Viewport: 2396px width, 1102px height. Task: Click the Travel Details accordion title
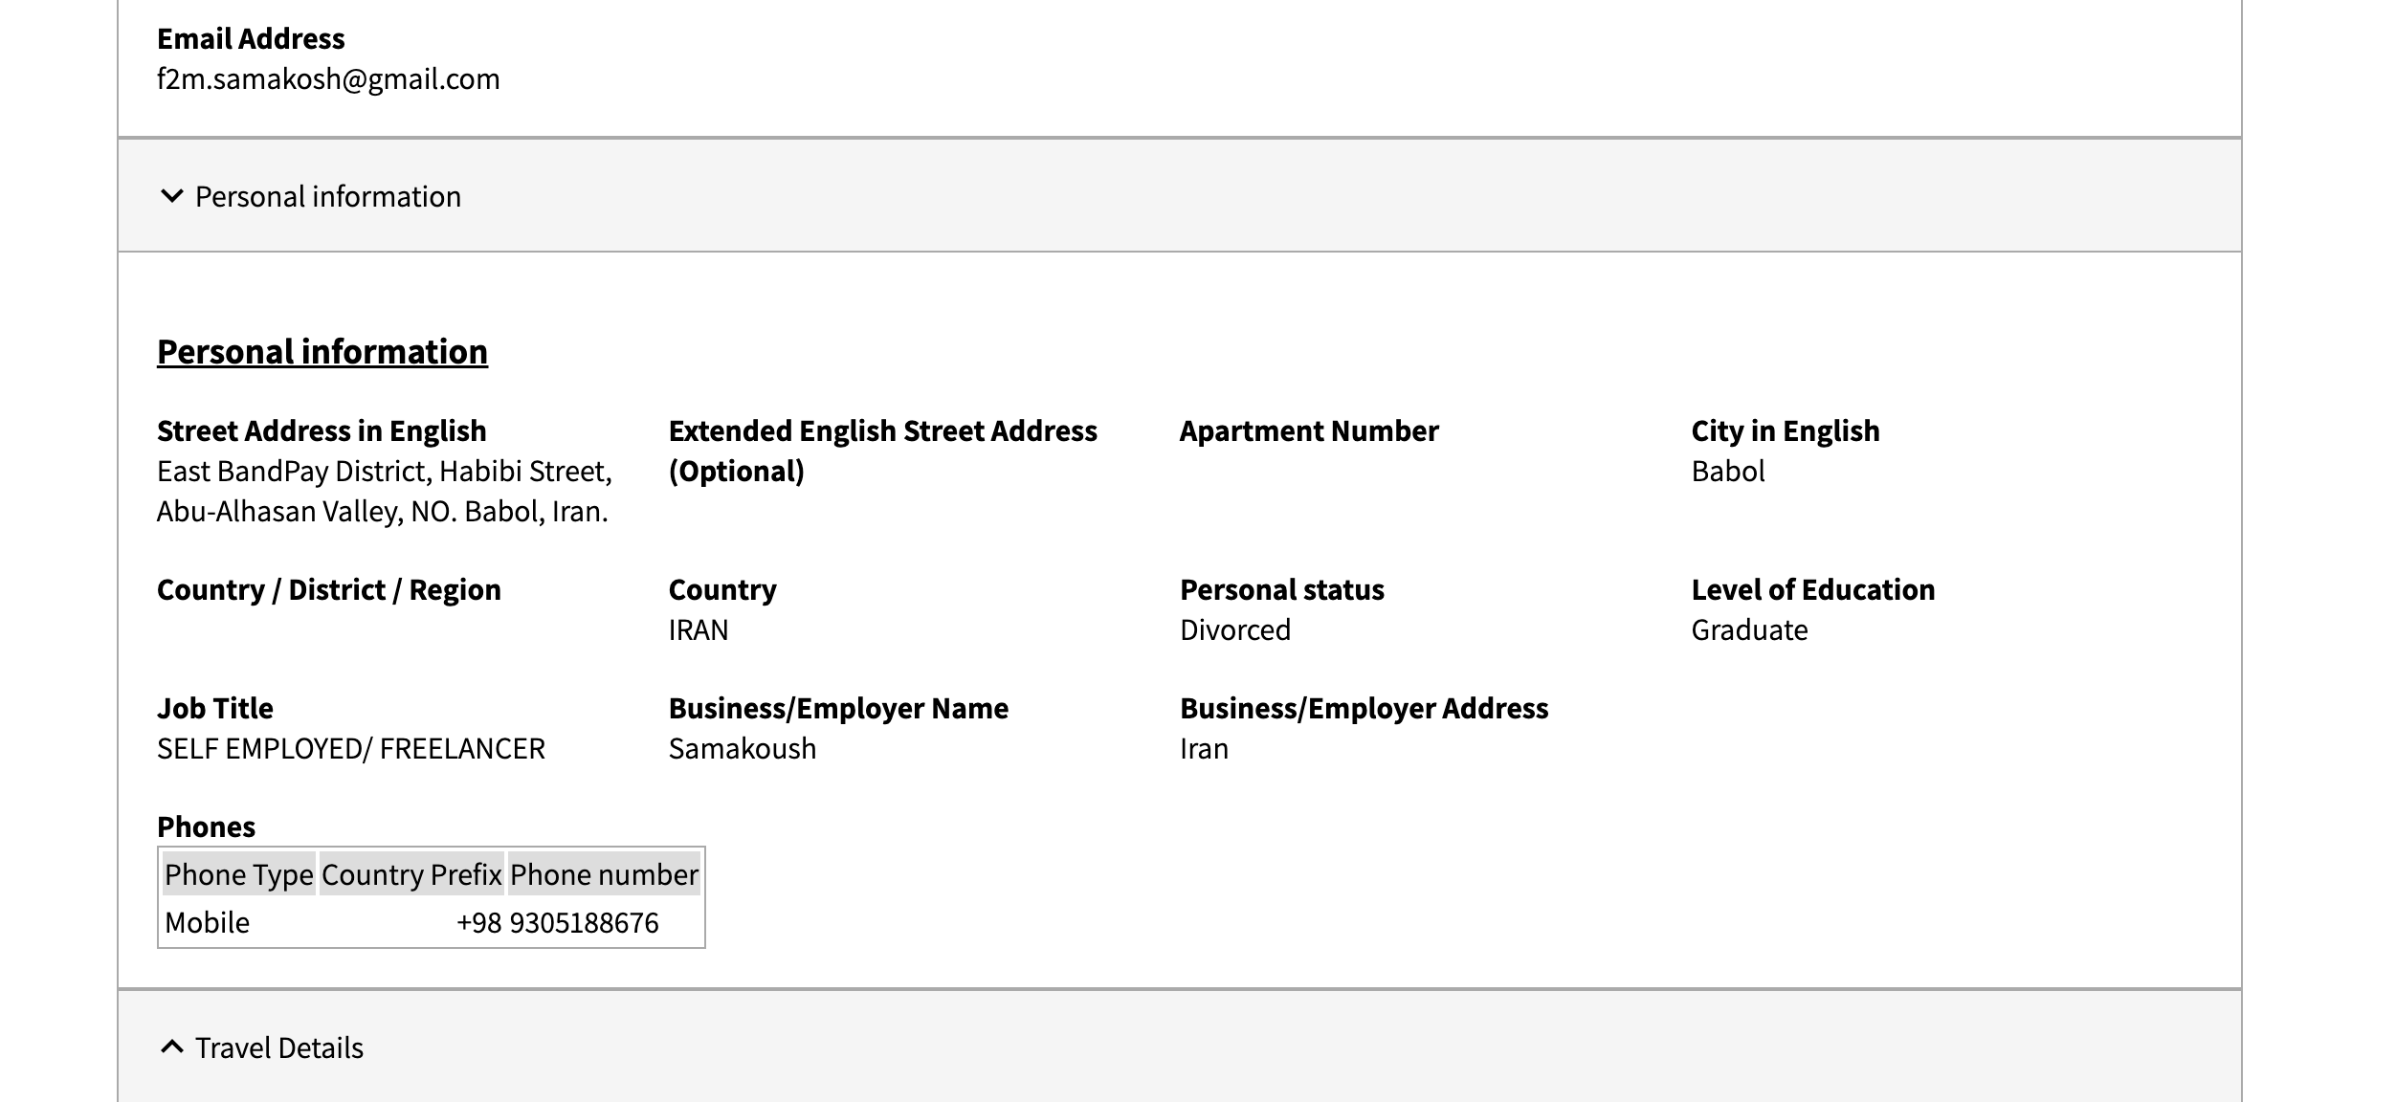pos(279,1048)
